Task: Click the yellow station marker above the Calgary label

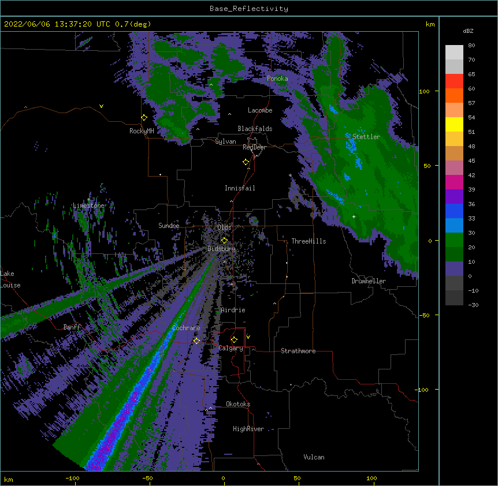Action: [234, 339]
